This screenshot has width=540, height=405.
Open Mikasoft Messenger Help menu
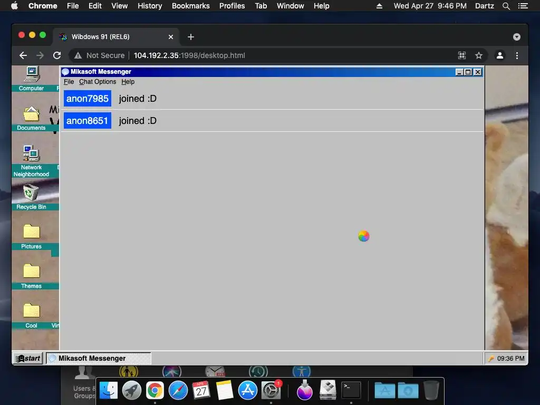[128, 82]
